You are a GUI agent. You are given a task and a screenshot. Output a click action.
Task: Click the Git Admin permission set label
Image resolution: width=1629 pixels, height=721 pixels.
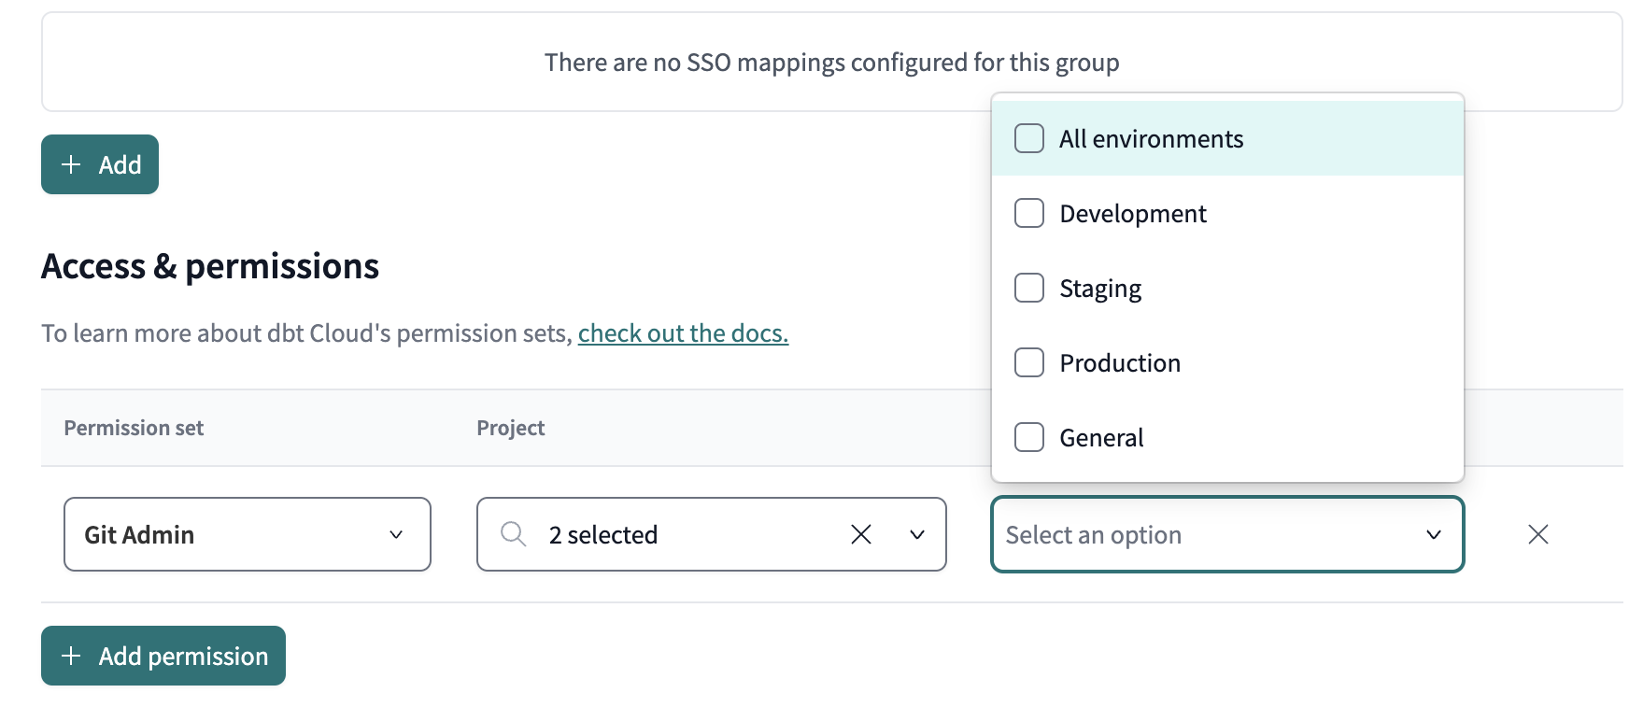[x=139, y=534]
